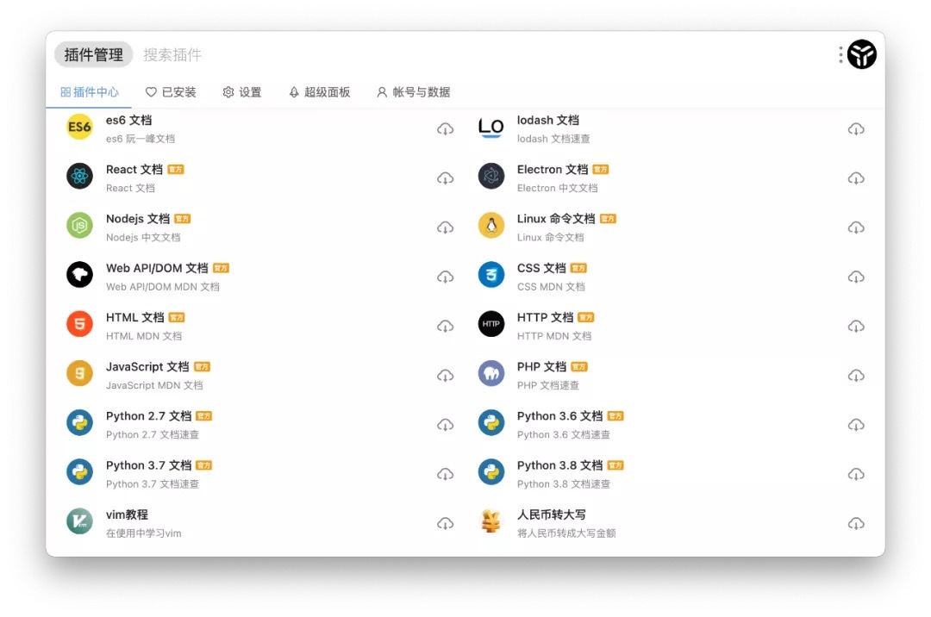Open the 帐号与数据 tab

click(x=413, y=92)
